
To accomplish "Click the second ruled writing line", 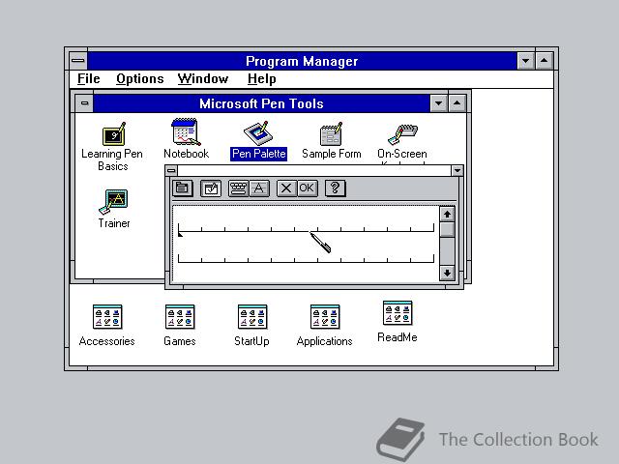I will click(x=306, y=259).
